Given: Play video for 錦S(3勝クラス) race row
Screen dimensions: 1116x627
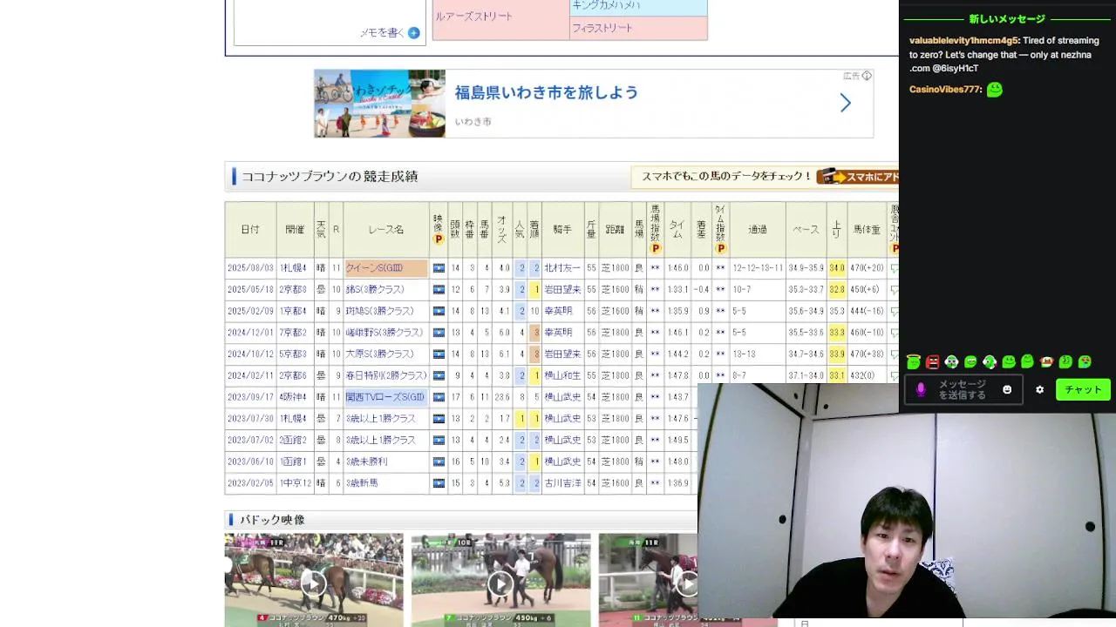Looking at the screenshot, I should pos(439,289).
